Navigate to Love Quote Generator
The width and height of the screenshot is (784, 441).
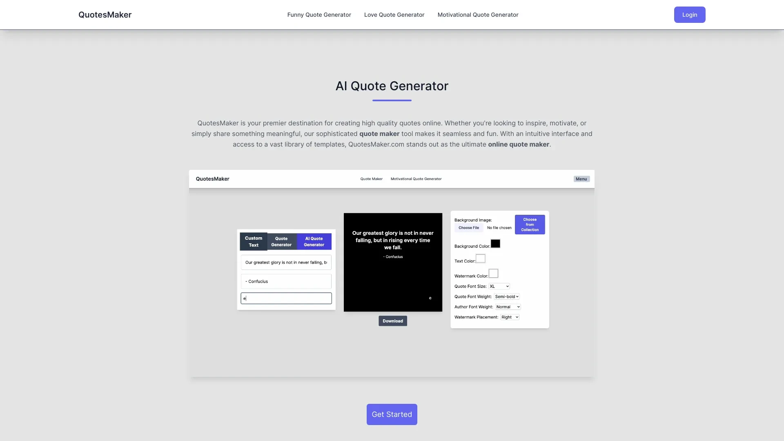[394, 15]
